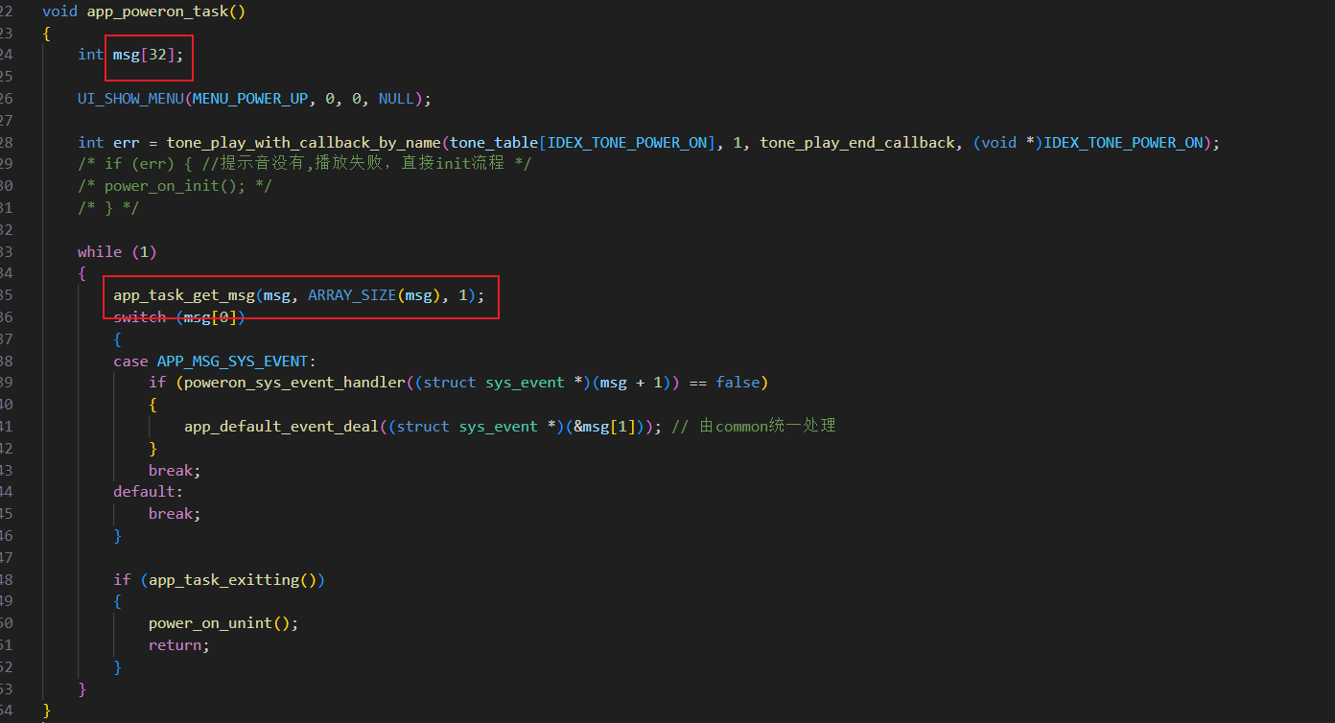This screenshot has height=723, width=1335.
Task: Click the ARRAY_SIZE macro
Action: pos(352,296)
